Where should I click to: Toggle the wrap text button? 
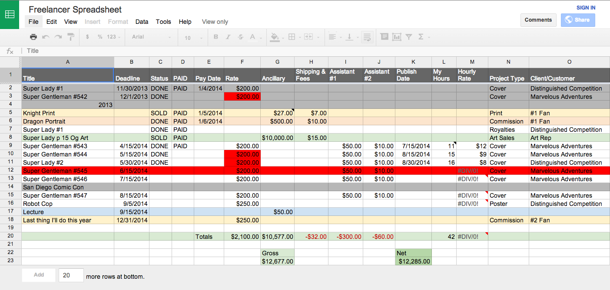(367, 37)
